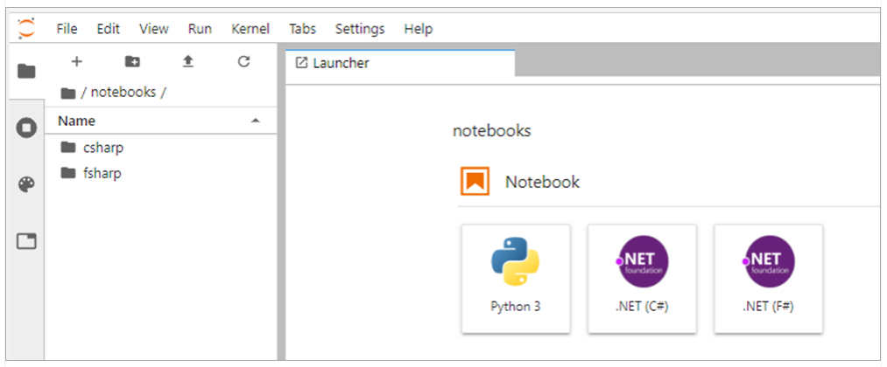Click the notebooks breadcrumb path link
Viewport: 887px width, 367px height.
123,93
